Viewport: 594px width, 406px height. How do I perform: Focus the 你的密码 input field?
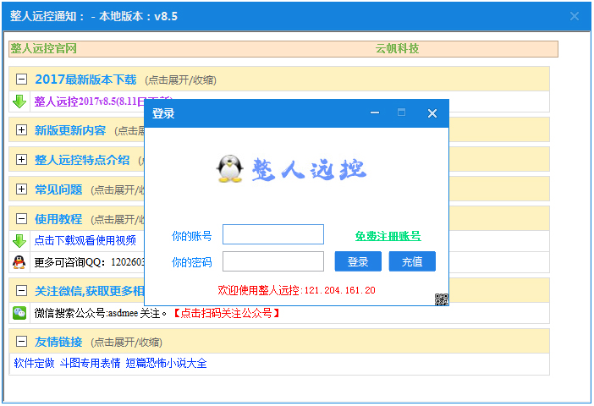[273, 261]
